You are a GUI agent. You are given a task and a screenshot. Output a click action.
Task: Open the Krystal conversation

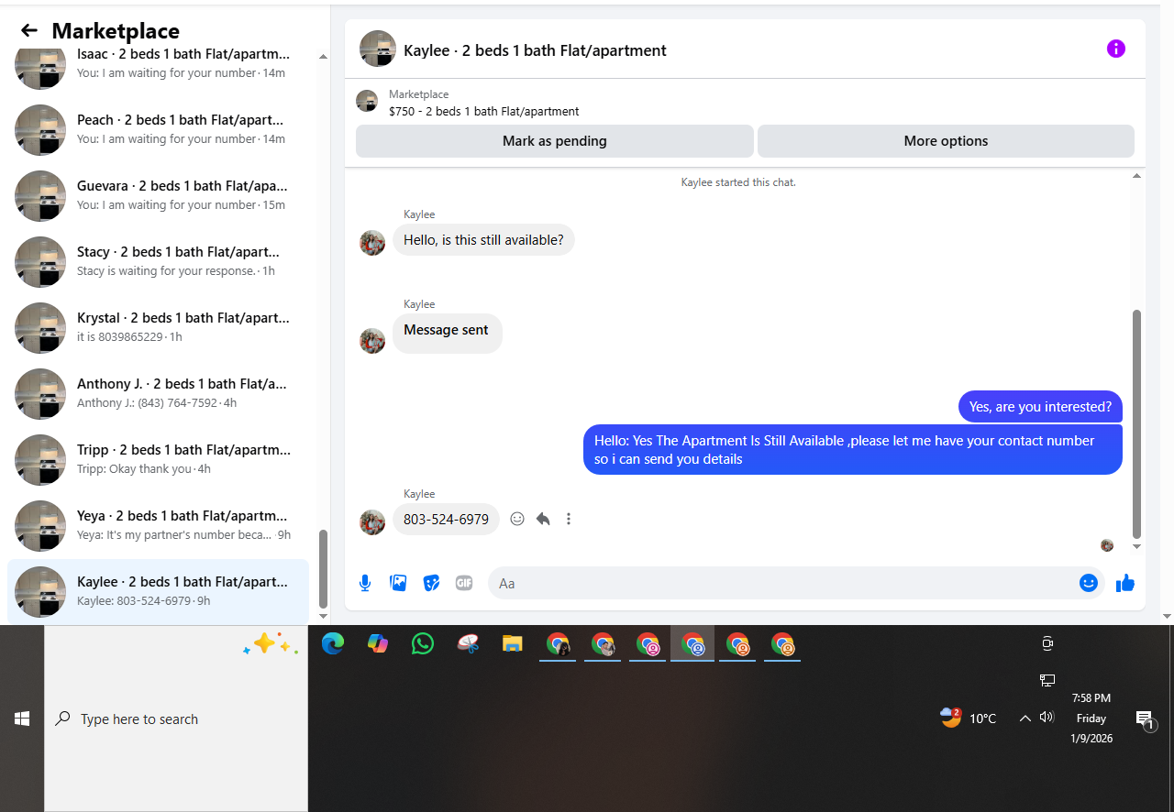(158, 328)
